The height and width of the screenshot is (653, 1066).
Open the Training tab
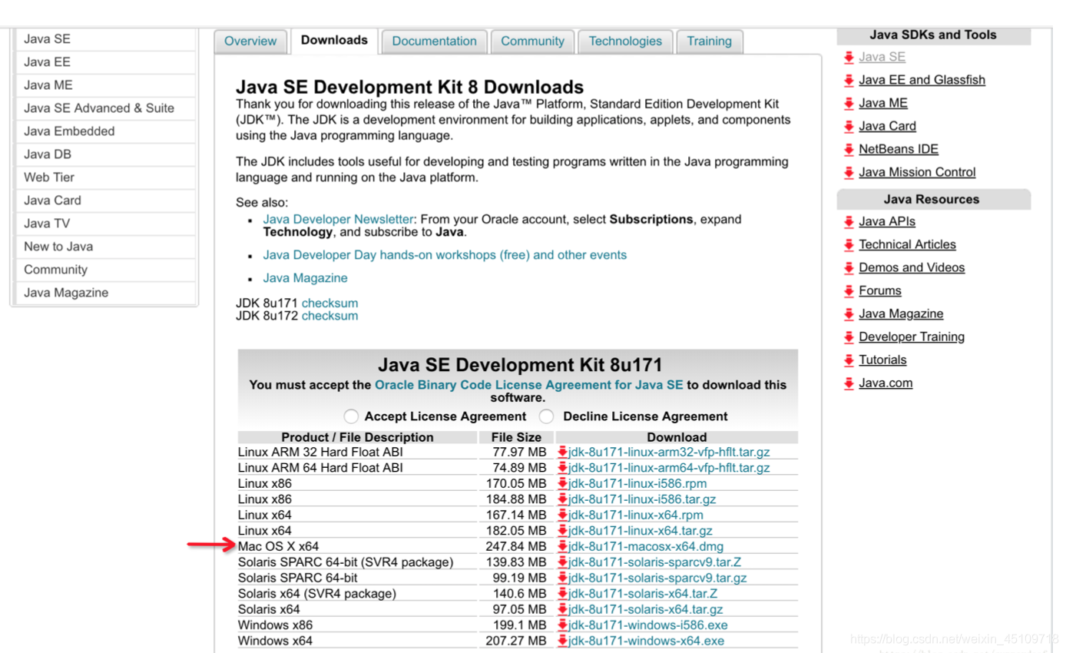coord(709,41)
